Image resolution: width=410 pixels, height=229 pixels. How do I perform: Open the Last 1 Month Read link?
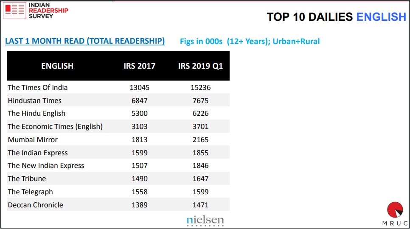point(85,41)
